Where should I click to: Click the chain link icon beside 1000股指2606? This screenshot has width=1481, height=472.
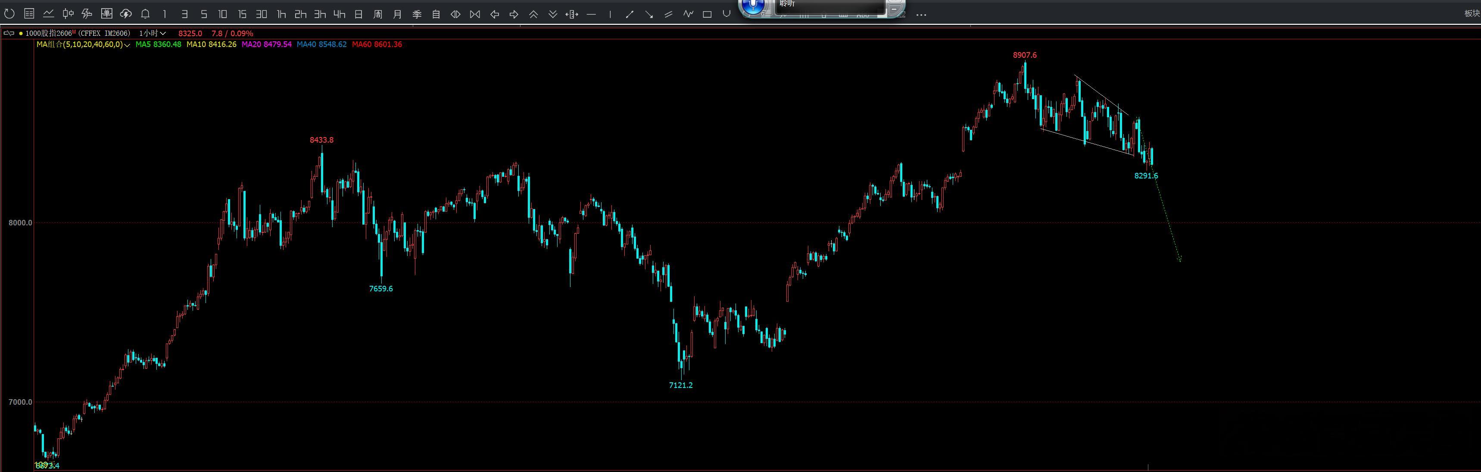coord(9,33)
